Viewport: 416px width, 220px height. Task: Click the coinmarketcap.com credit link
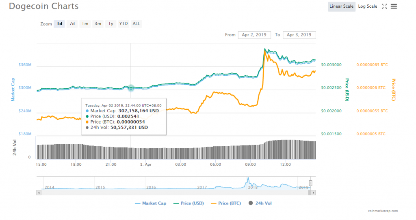pyautogui.click(x=383, y=211)
